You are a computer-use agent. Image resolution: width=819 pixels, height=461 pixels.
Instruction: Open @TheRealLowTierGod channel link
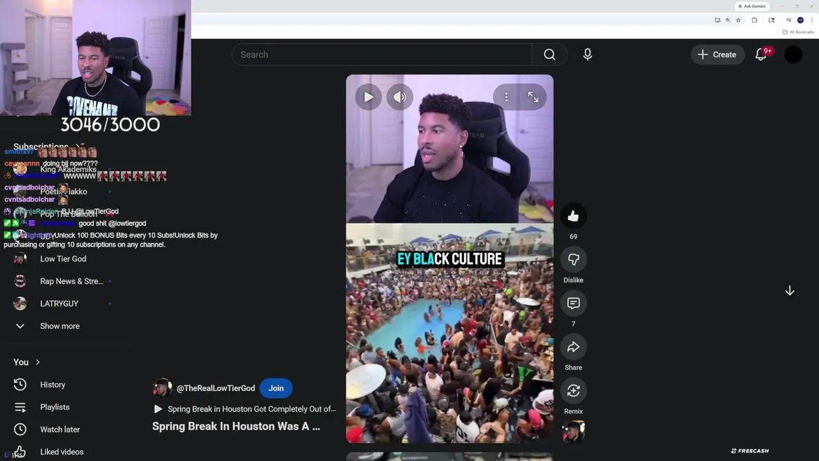click(x=216, y=388)
